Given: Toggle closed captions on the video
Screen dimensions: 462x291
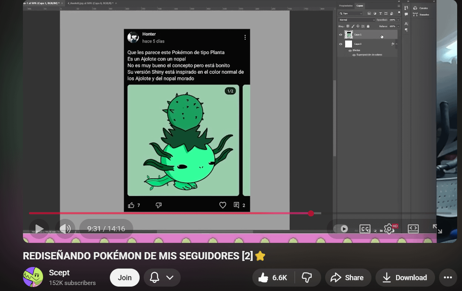Looking at the screenshot, I should click(x=364, y=229).
